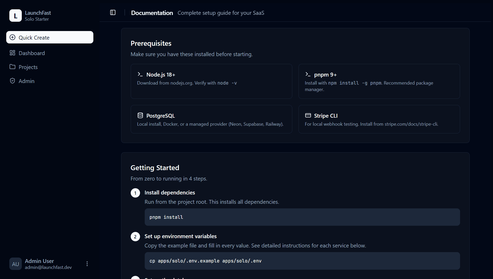Image resolution: width=493 pixels, height=279 pixels.
Task: Select the cp env.example command block
Action: coord(302,261)
